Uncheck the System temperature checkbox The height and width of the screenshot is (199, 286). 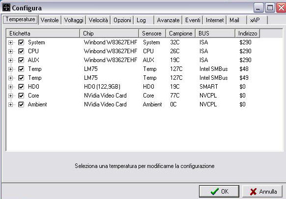[x=21, y=42]
